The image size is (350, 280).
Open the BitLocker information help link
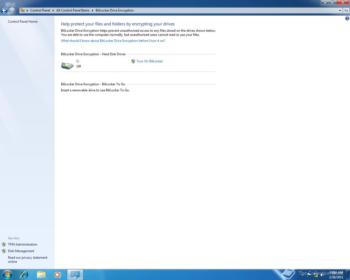click(x=113, y=40)
